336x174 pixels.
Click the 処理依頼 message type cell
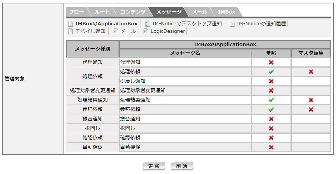92,77
